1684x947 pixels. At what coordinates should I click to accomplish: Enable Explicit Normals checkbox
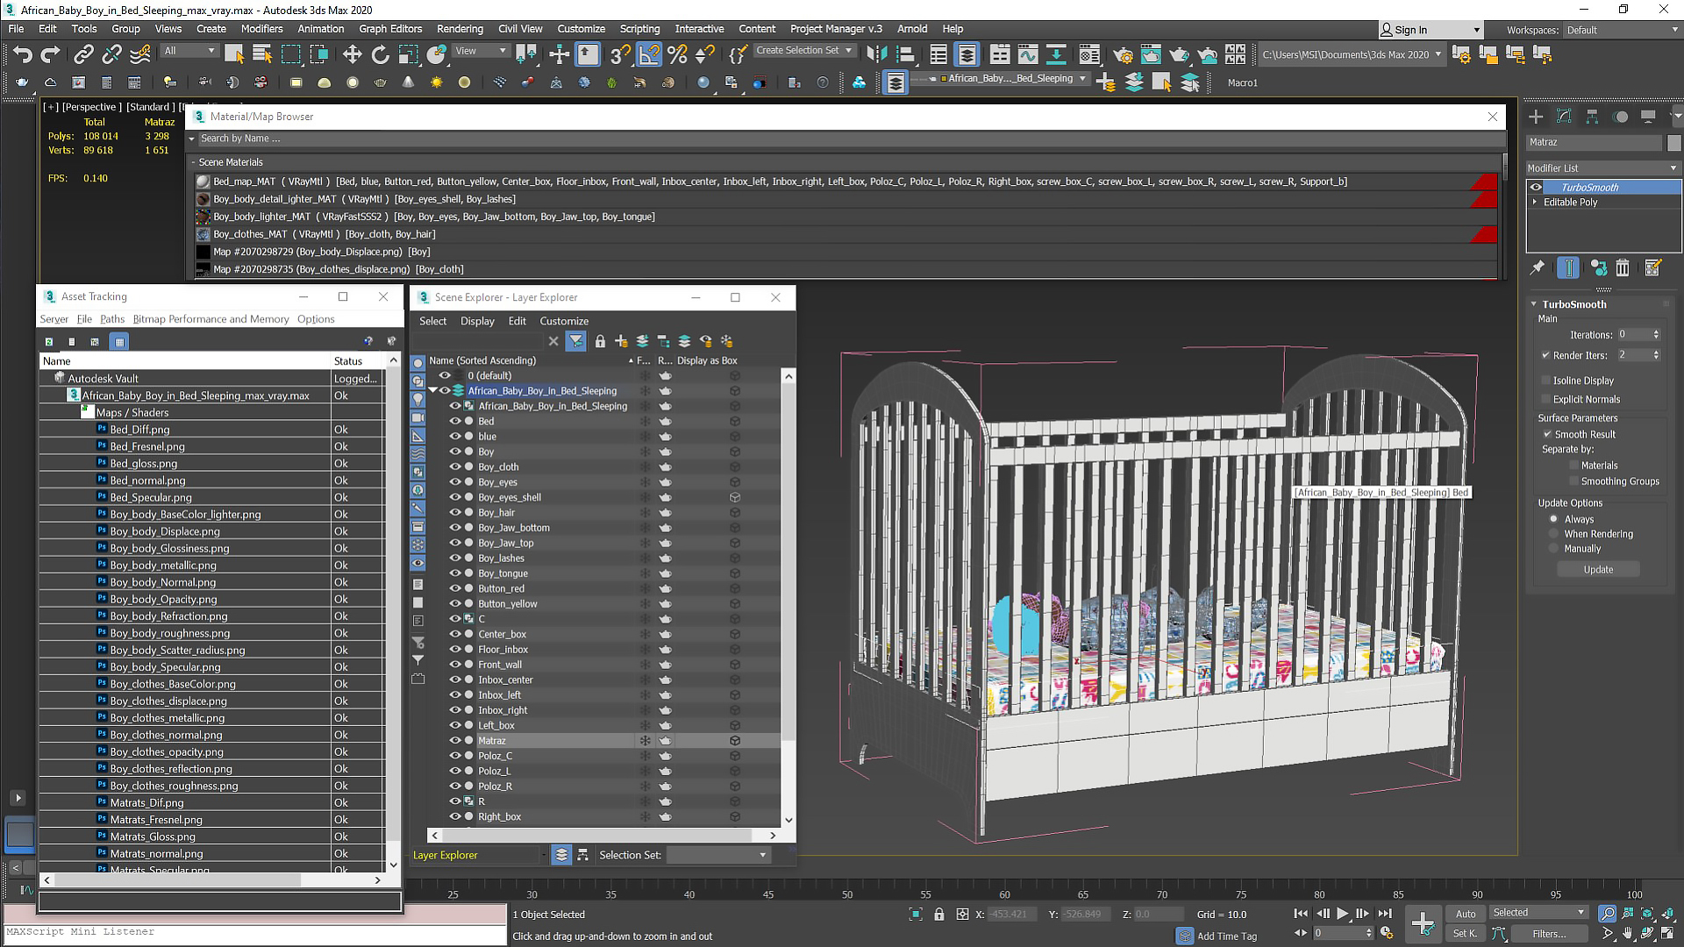tap(1546, 399)
